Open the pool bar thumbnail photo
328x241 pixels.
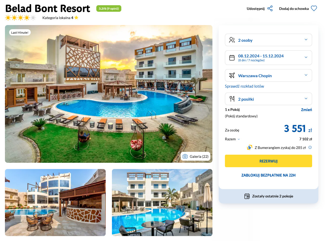[x=55, y=202]
